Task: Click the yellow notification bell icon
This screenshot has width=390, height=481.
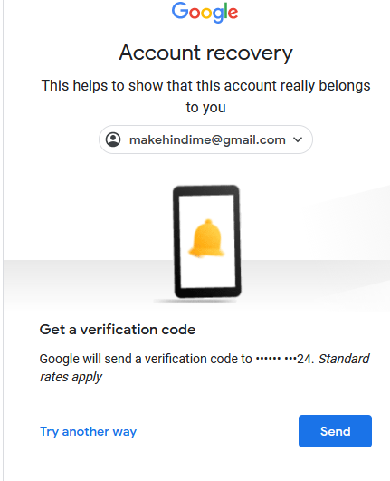Action: point(207,238)
